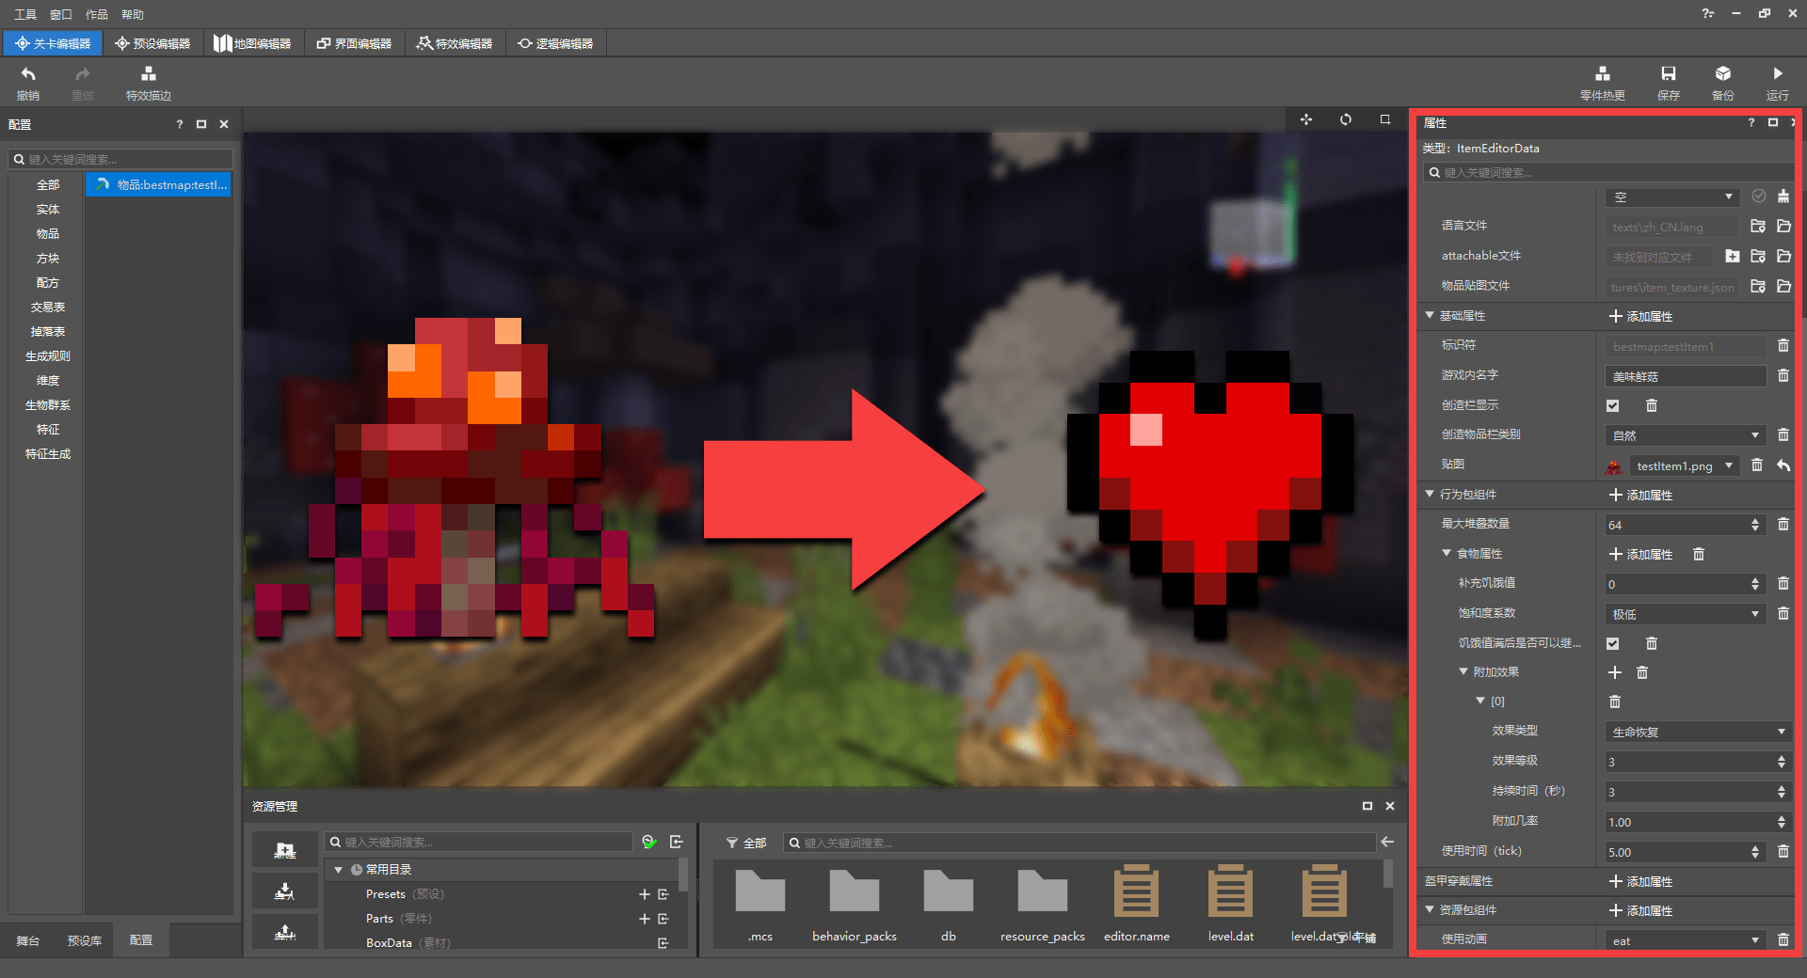Click the 撤销 undo icon
Image resolution: width=1807 pixels, height=978 pixels.
click(x=28, y=74)
